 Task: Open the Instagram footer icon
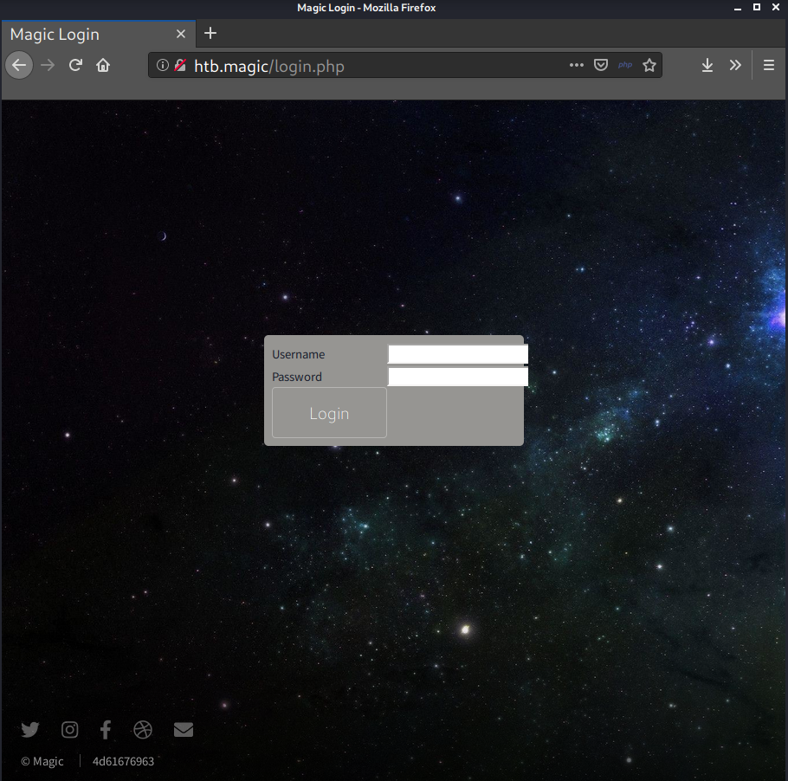pyautogui.click(x=70, y=729)
